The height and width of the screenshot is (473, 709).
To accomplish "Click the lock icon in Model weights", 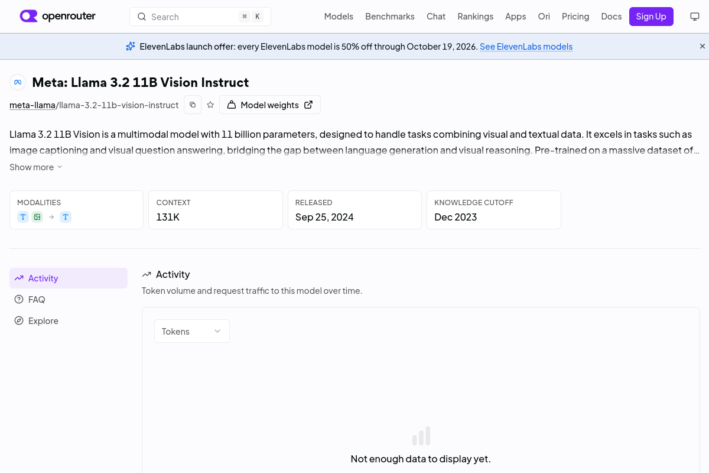I will coord(232,105).
